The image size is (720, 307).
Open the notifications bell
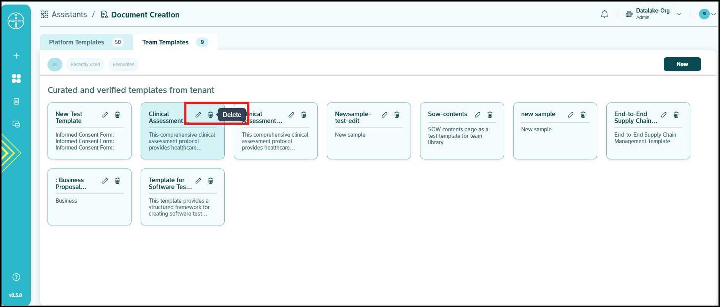[x=604, y=14]
